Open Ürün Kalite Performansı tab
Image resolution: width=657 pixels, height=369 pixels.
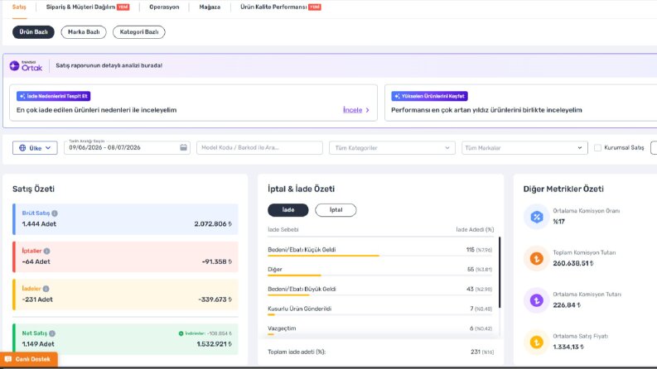coord(281,7)
